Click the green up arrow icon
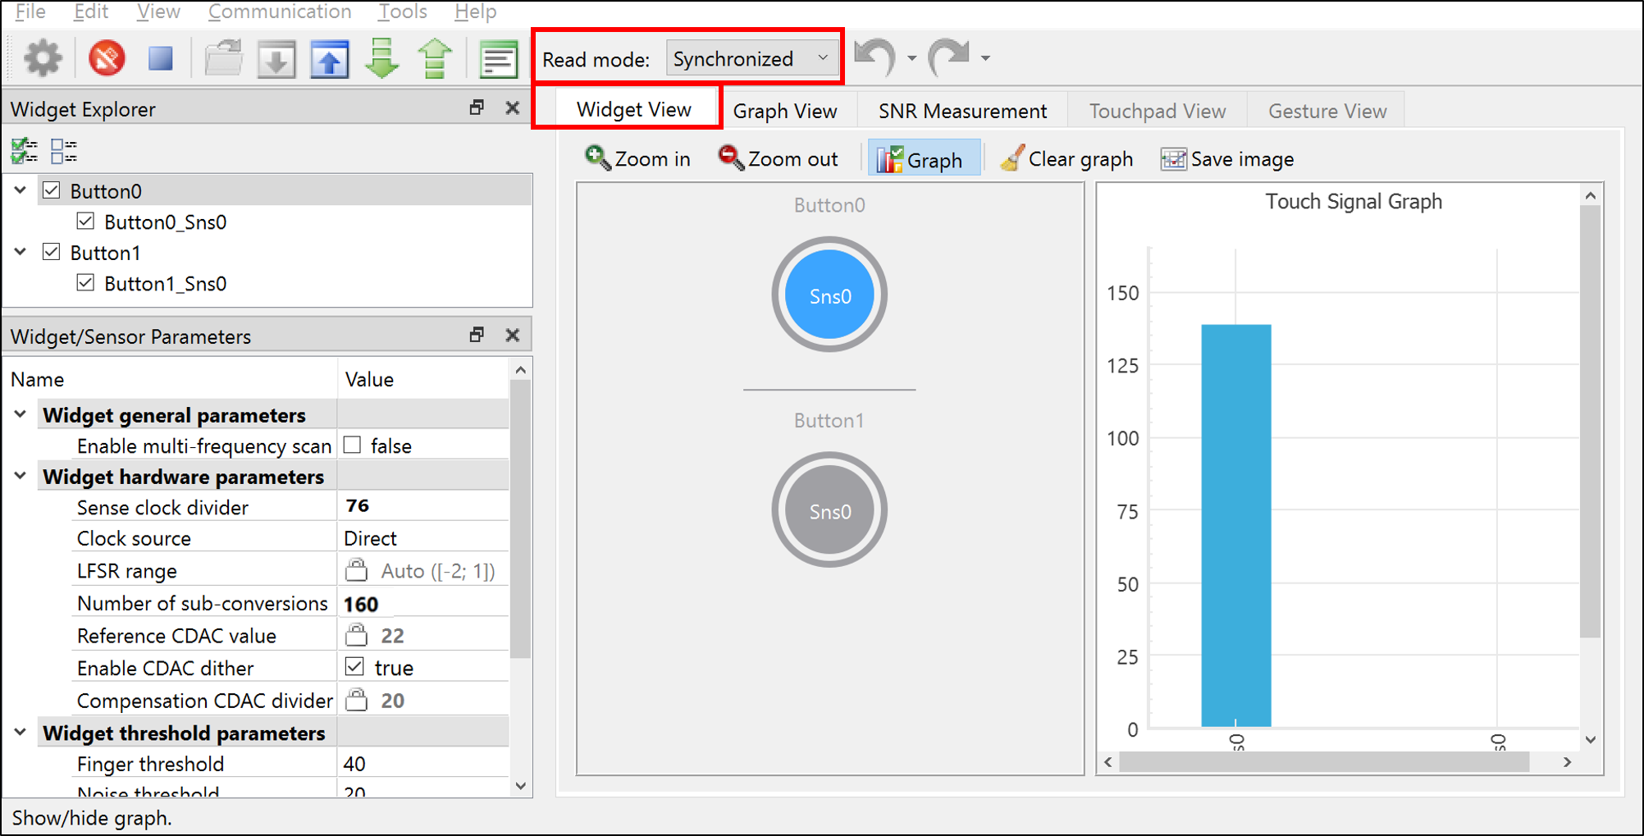This screenshot has height=836, width=1644. tap(436, 58)
